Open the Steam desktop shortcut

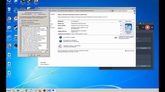point(16,28)
